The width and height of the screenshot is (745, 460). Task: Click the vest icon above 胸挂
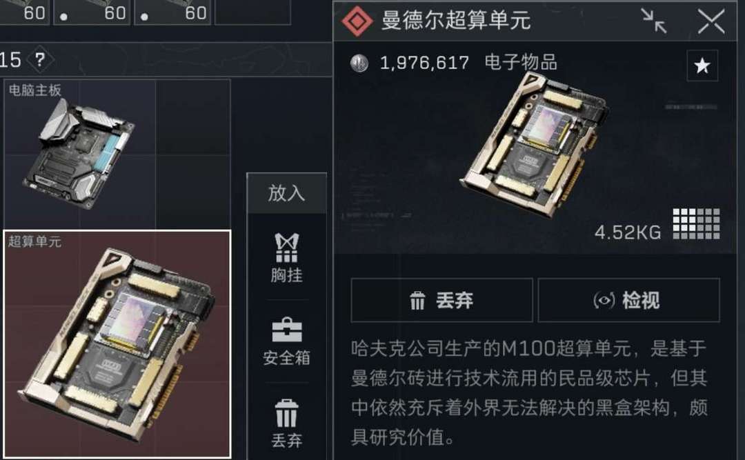pyautogui.click(x=286, y=248)
